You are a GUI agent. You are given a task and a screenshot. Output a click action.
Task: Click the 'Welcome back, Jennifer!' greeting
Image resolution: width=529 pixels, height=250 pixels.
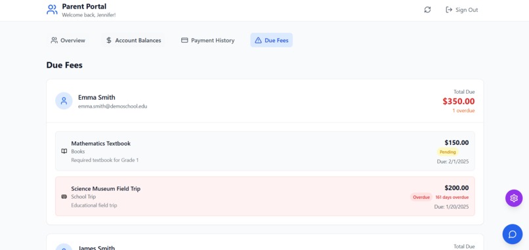89,15
